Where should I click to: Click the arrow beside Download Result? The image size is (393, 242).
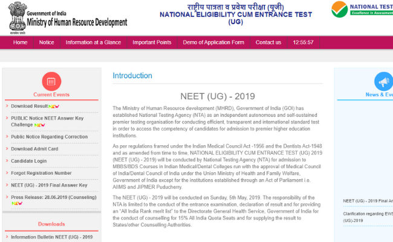[x=6, y=106]
